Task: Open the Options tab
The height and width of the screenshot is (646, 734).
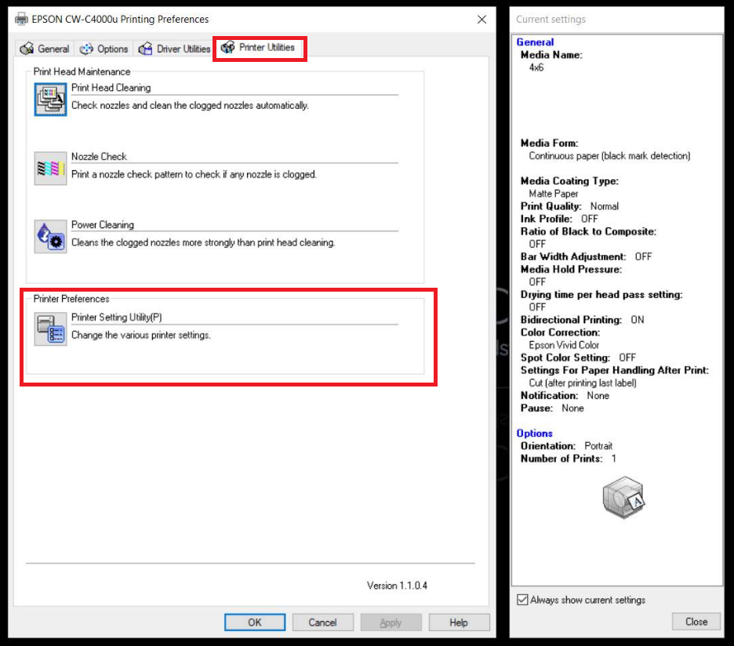Action: pyautogui.click(x=104, y=49)
